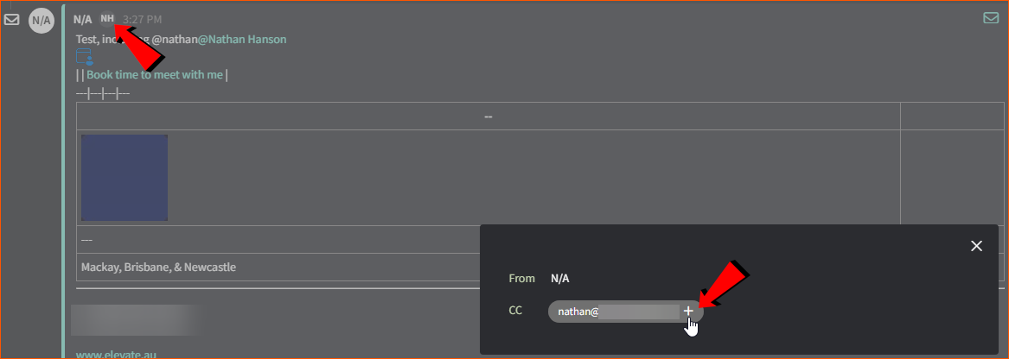Image resolution: width=1009 pixels, height=359 pixels.
Task: Click the blurred image above the website link
Action: coord(137,320)
